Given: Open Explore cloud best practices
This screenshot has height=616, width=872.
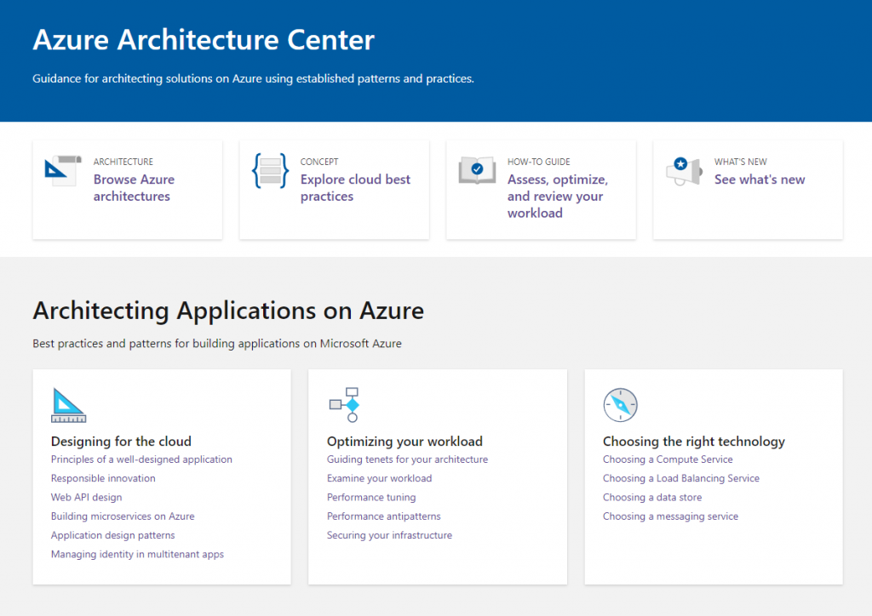Looking at the screenshot, I should coord(355,188).
